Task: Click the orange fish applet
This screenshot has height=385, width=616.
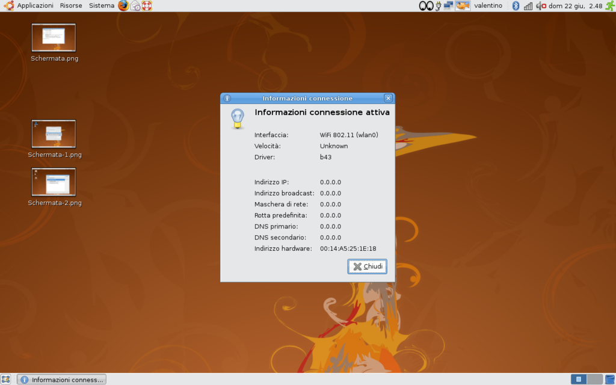Action: [463, 6]
